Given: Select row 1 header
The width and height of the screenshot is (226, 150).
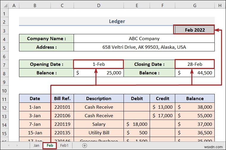Looking at the screenshot, I should click(x=4, y=14).
